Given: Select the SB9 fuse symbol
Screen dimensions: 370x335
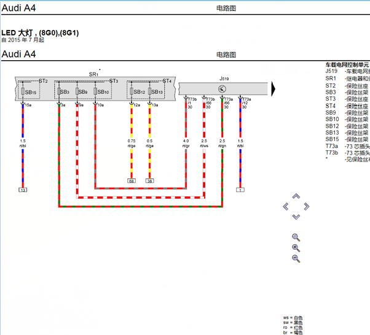Looking at the screenshot, I should [x=77, y=91].
